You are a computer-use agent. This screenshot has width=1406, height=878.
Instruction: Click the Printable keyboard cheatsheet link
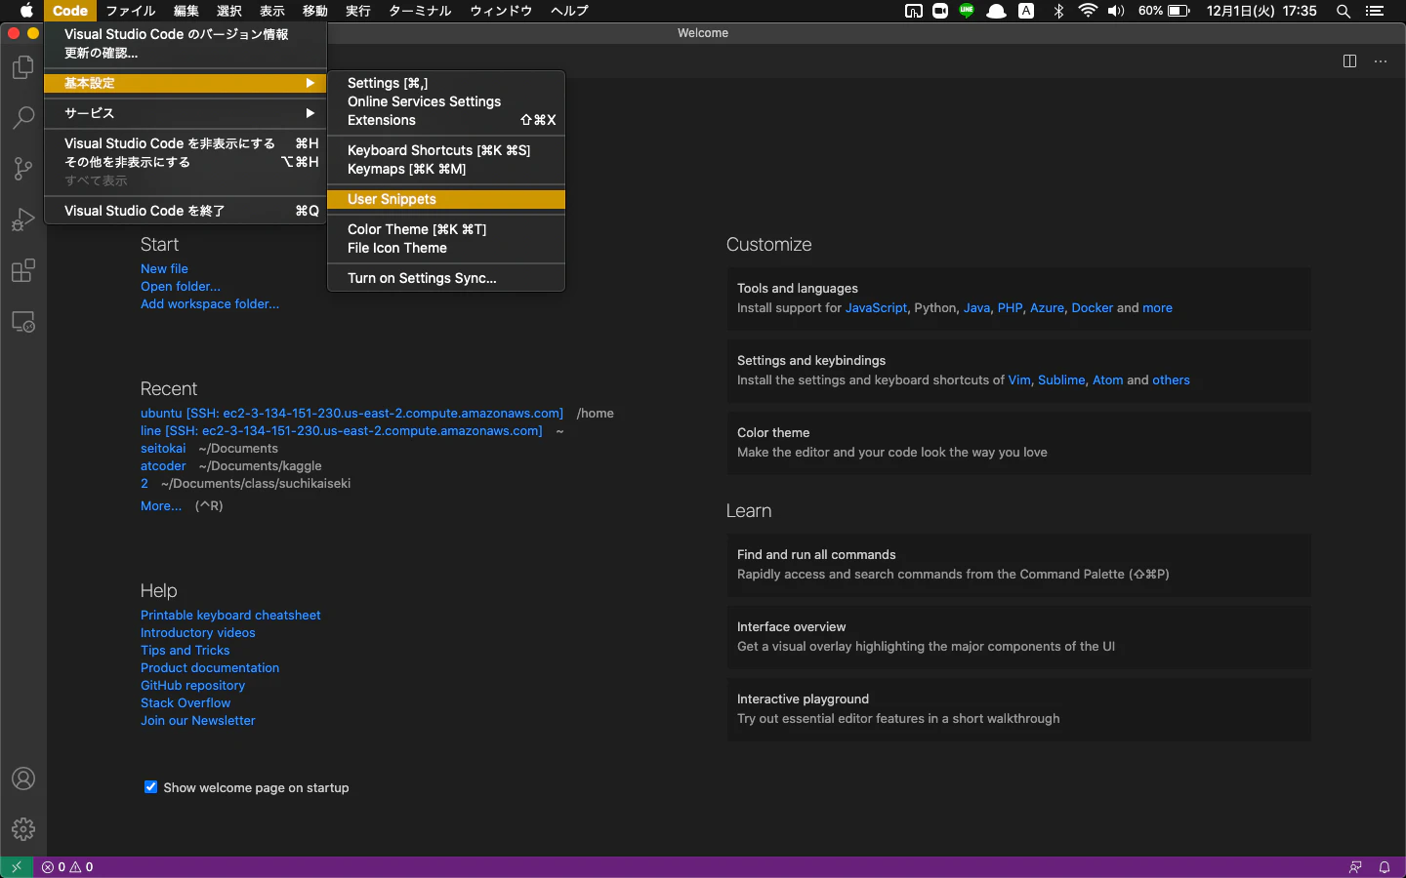coord(230,615)
